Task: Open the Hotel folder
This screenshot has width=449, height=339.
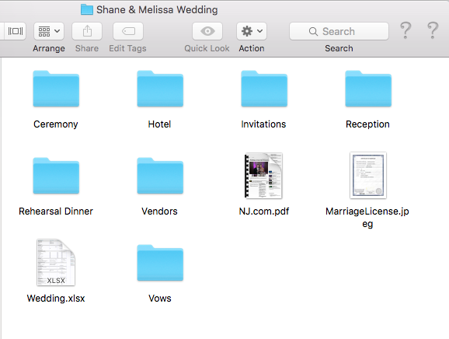Action: tap(160, 89)
